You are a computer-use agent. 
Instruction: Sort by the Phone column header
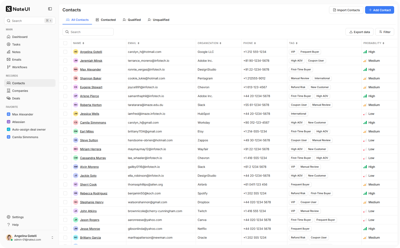tap(249, 43)
